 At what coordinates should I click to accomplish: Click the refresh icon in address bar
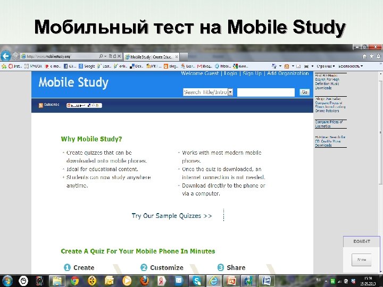point(114,56)
